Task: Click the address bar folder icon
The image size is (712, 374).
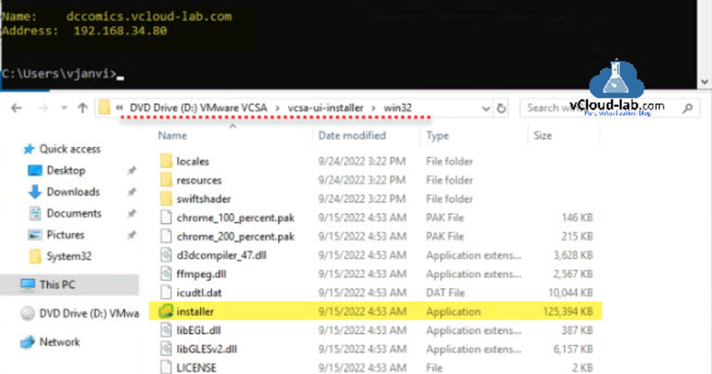Action: (104, 107)
